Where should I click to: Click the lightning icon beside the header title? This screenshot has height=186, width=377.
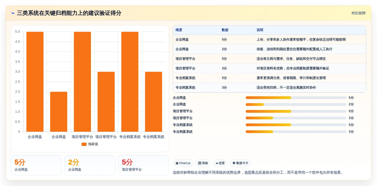tap(13, 13)
